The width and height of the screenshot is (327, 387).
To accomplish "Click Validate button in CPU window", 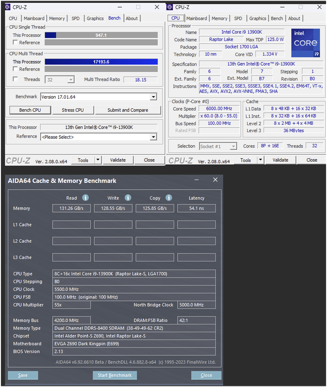I will pos(280,160).
